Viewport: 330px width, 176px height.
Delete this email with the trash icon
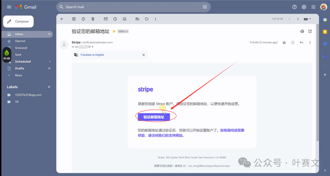point(93,19)
